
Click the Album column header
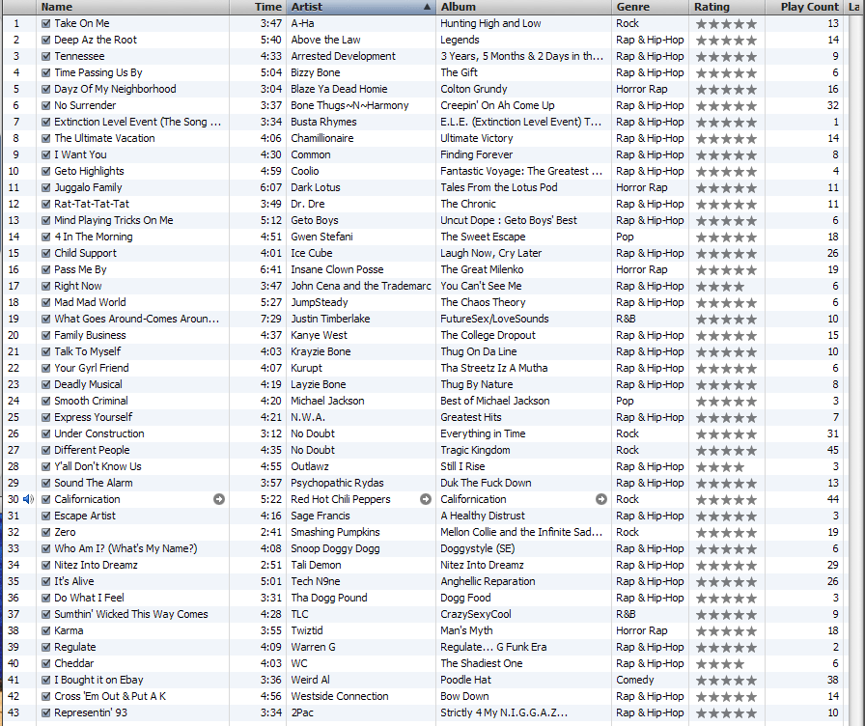pos(521,7)
